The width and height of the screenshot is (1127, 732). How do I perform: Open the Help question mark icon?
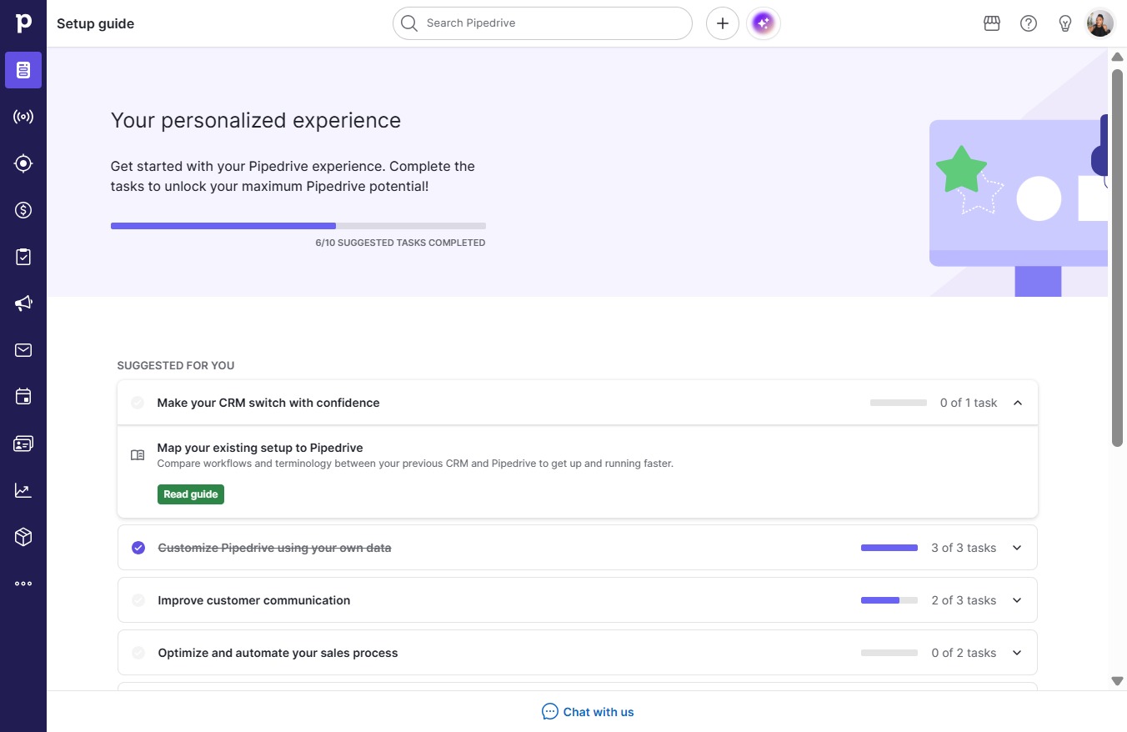pyautogui.click(x=1029, y=23)
